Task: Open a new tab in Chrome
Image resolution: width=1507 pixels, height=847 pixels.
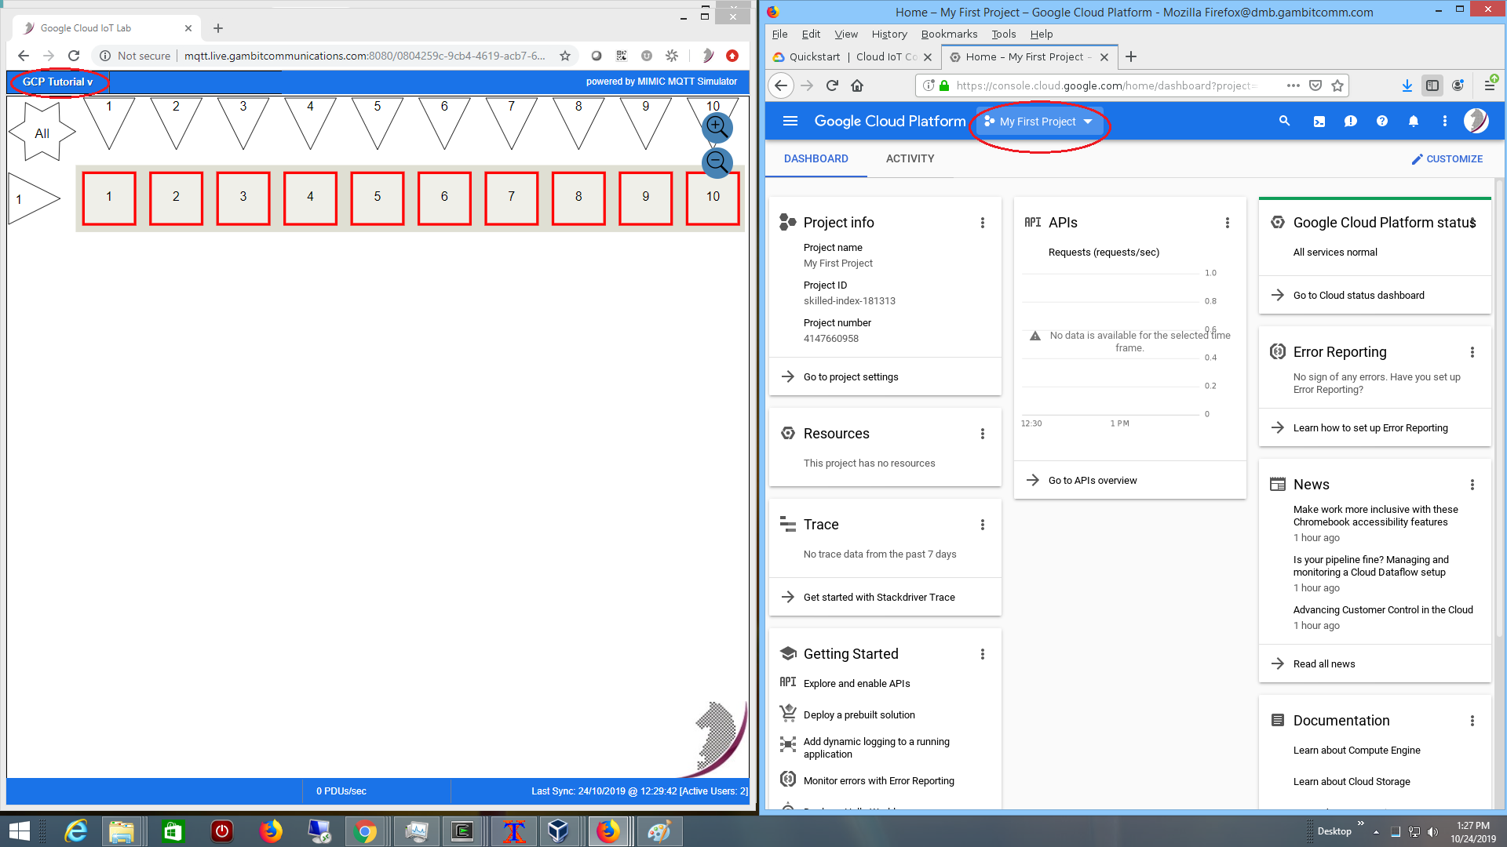Action: pyautogui.click(x=218, y=28)
